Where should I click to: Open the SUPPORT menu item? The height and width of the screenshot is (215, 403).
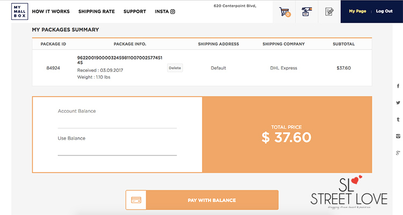tap(135, 12)
